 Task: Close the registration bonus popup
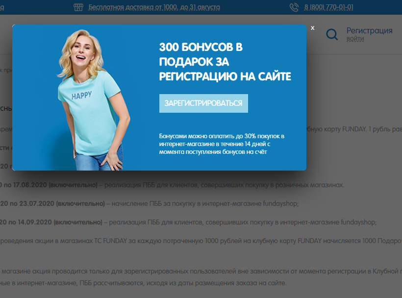(312, 28)
